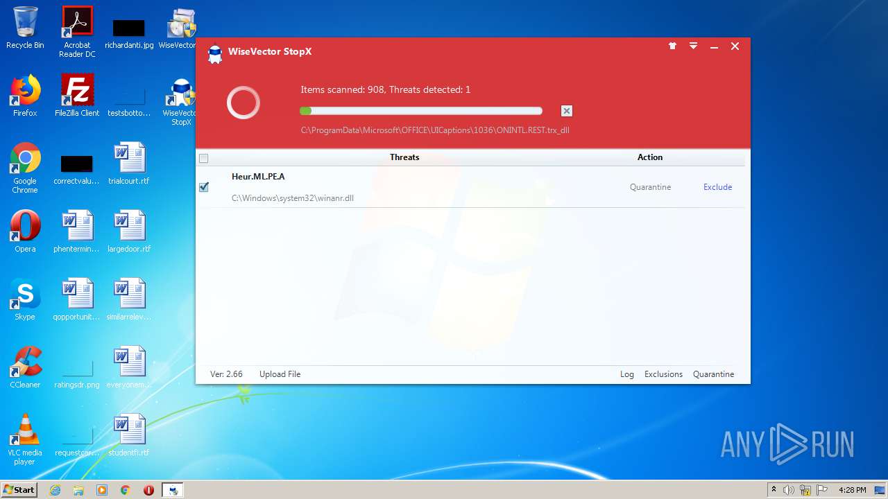Open Windows Media Player from taskbar
The image size is (888, 499).
(x=102, y=490)
